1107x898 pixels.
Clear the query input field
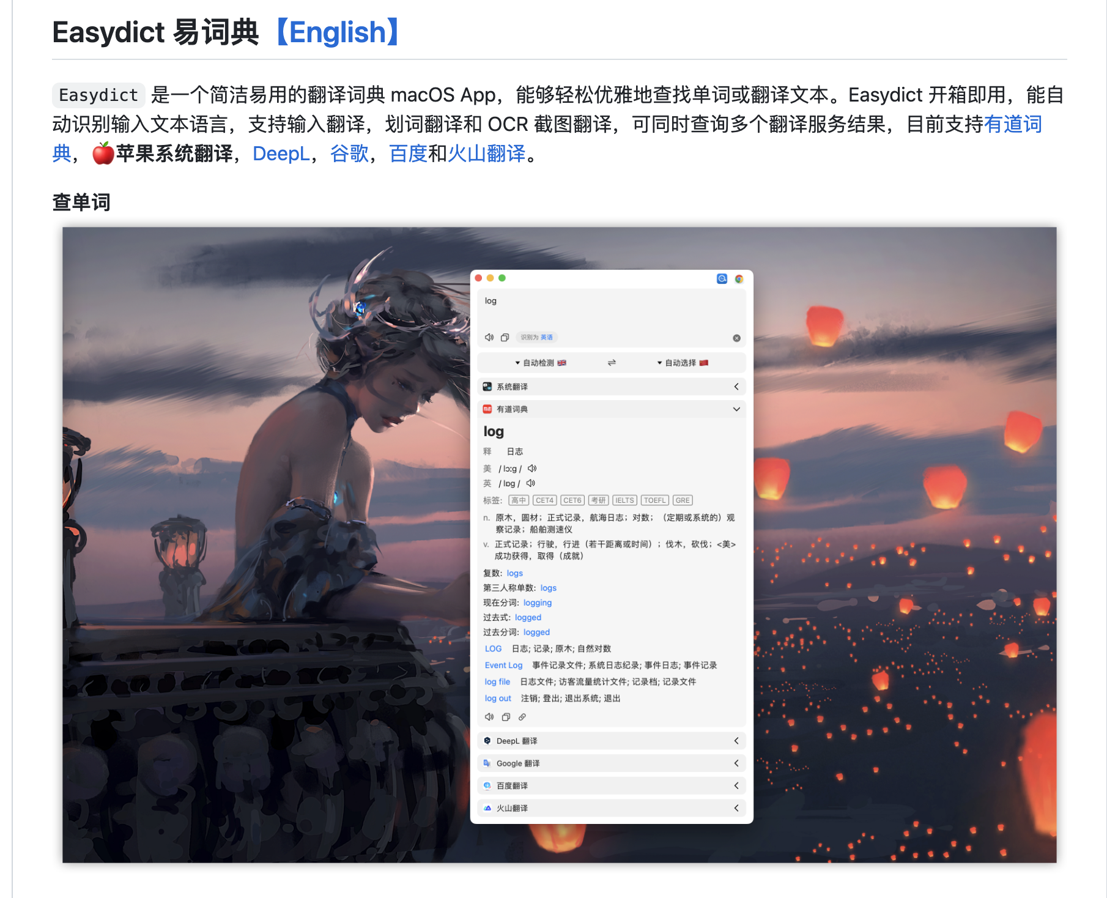(x=736, y=338)
